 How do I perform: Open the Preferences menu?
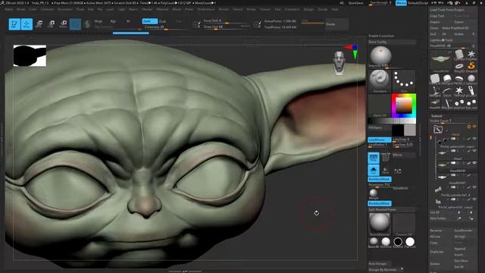[x=206, y=9]
